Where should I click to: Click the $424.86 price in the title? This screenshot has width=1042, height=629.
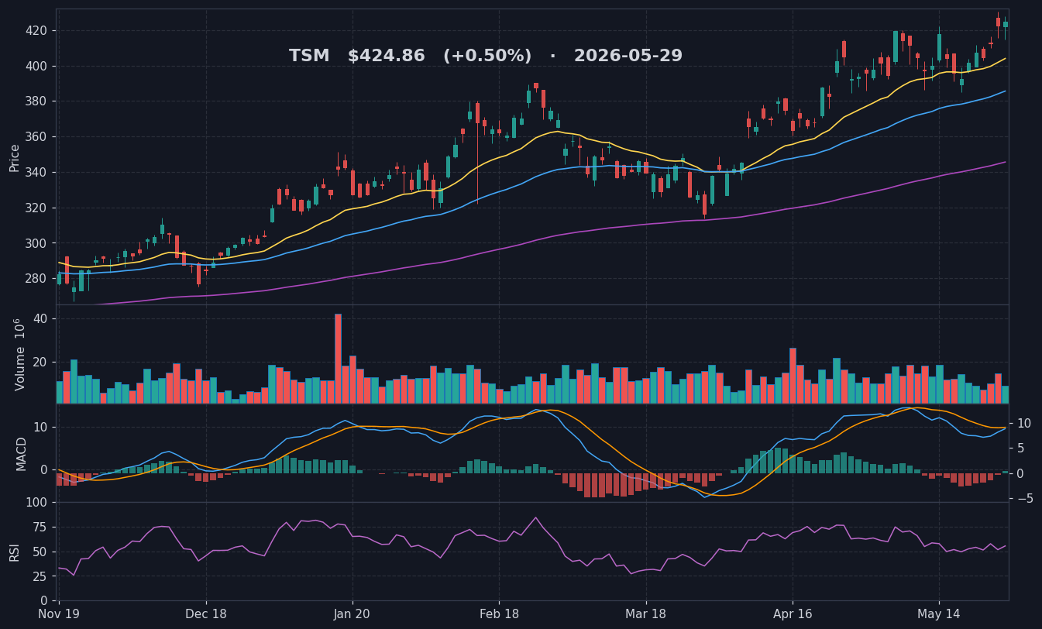pos(386,57)
